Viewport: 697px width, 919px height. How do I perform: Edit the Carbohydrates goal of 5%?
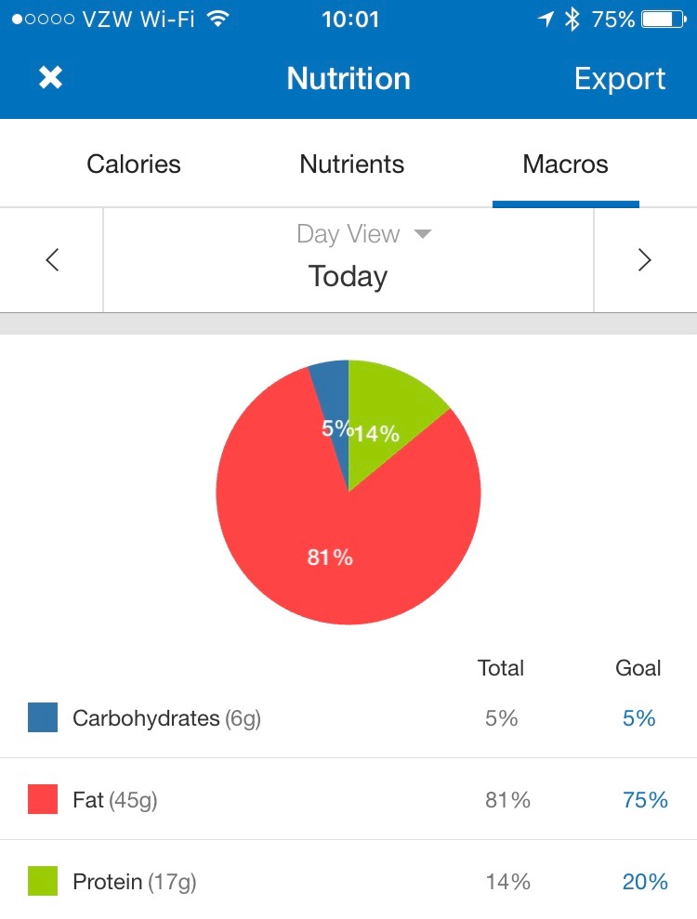tap(638, 718)
